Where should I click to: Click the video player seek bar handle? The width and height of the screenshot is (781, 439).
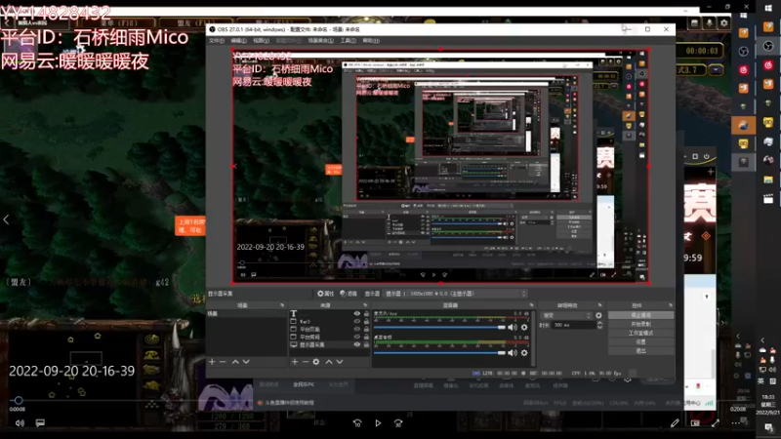coord(19,400)
